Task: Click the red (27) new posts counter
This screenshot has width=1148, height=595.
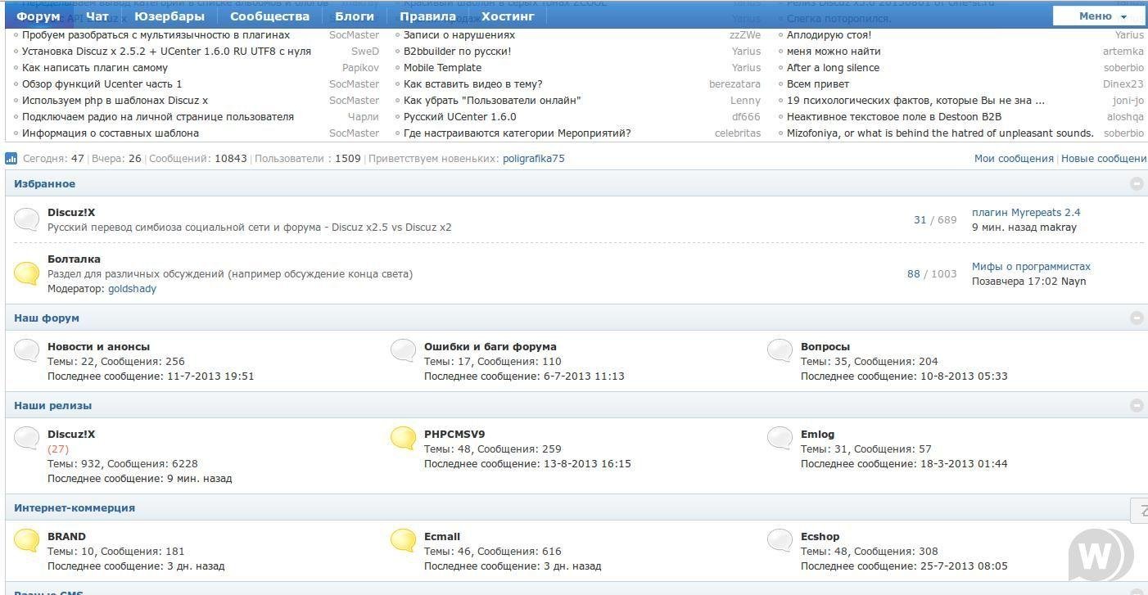Action: (58, 449)
